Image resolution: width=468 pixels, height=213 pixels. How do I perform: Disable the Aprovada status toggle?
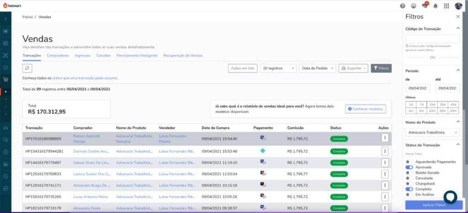click(409, 167)
